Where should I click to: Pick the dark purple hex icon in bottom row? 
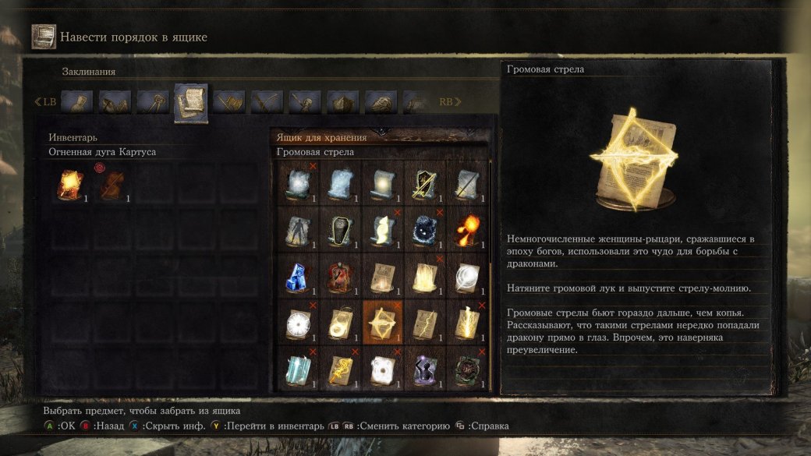pos(425,369)
